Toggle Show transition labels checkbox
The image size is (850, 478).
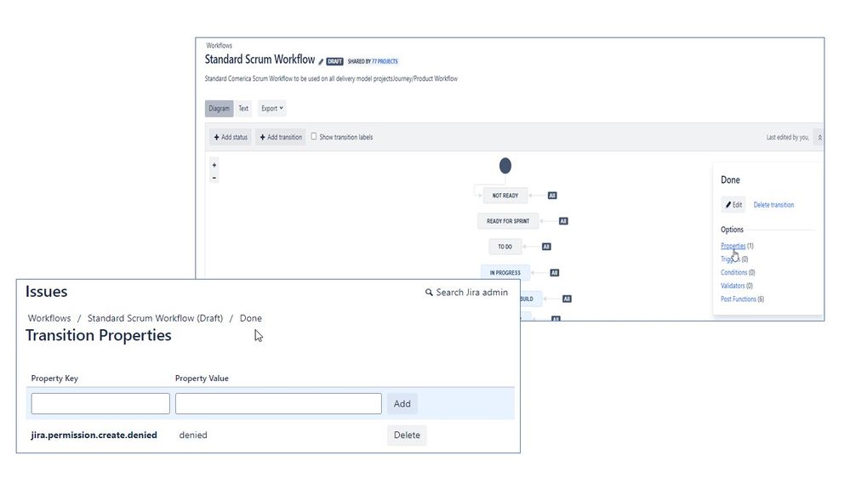tap(313, 137)
